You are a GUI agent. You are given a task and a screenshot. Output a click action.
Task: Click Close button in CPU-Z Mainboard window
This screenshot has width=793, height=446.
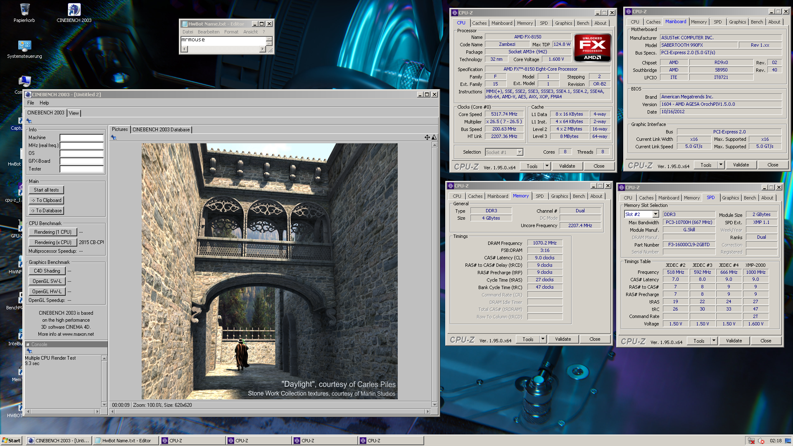773,165
